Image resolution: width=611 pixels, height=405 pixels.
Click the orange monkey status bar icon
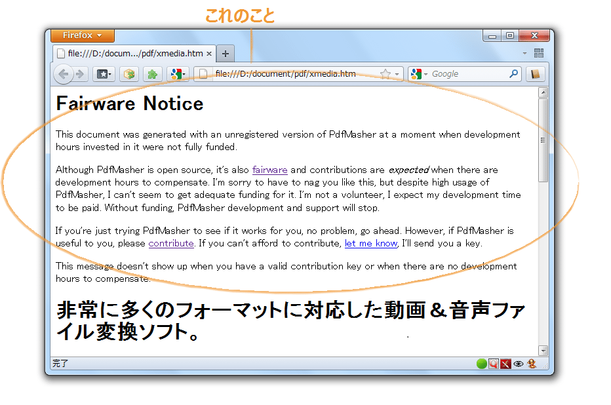coord(532,364)
